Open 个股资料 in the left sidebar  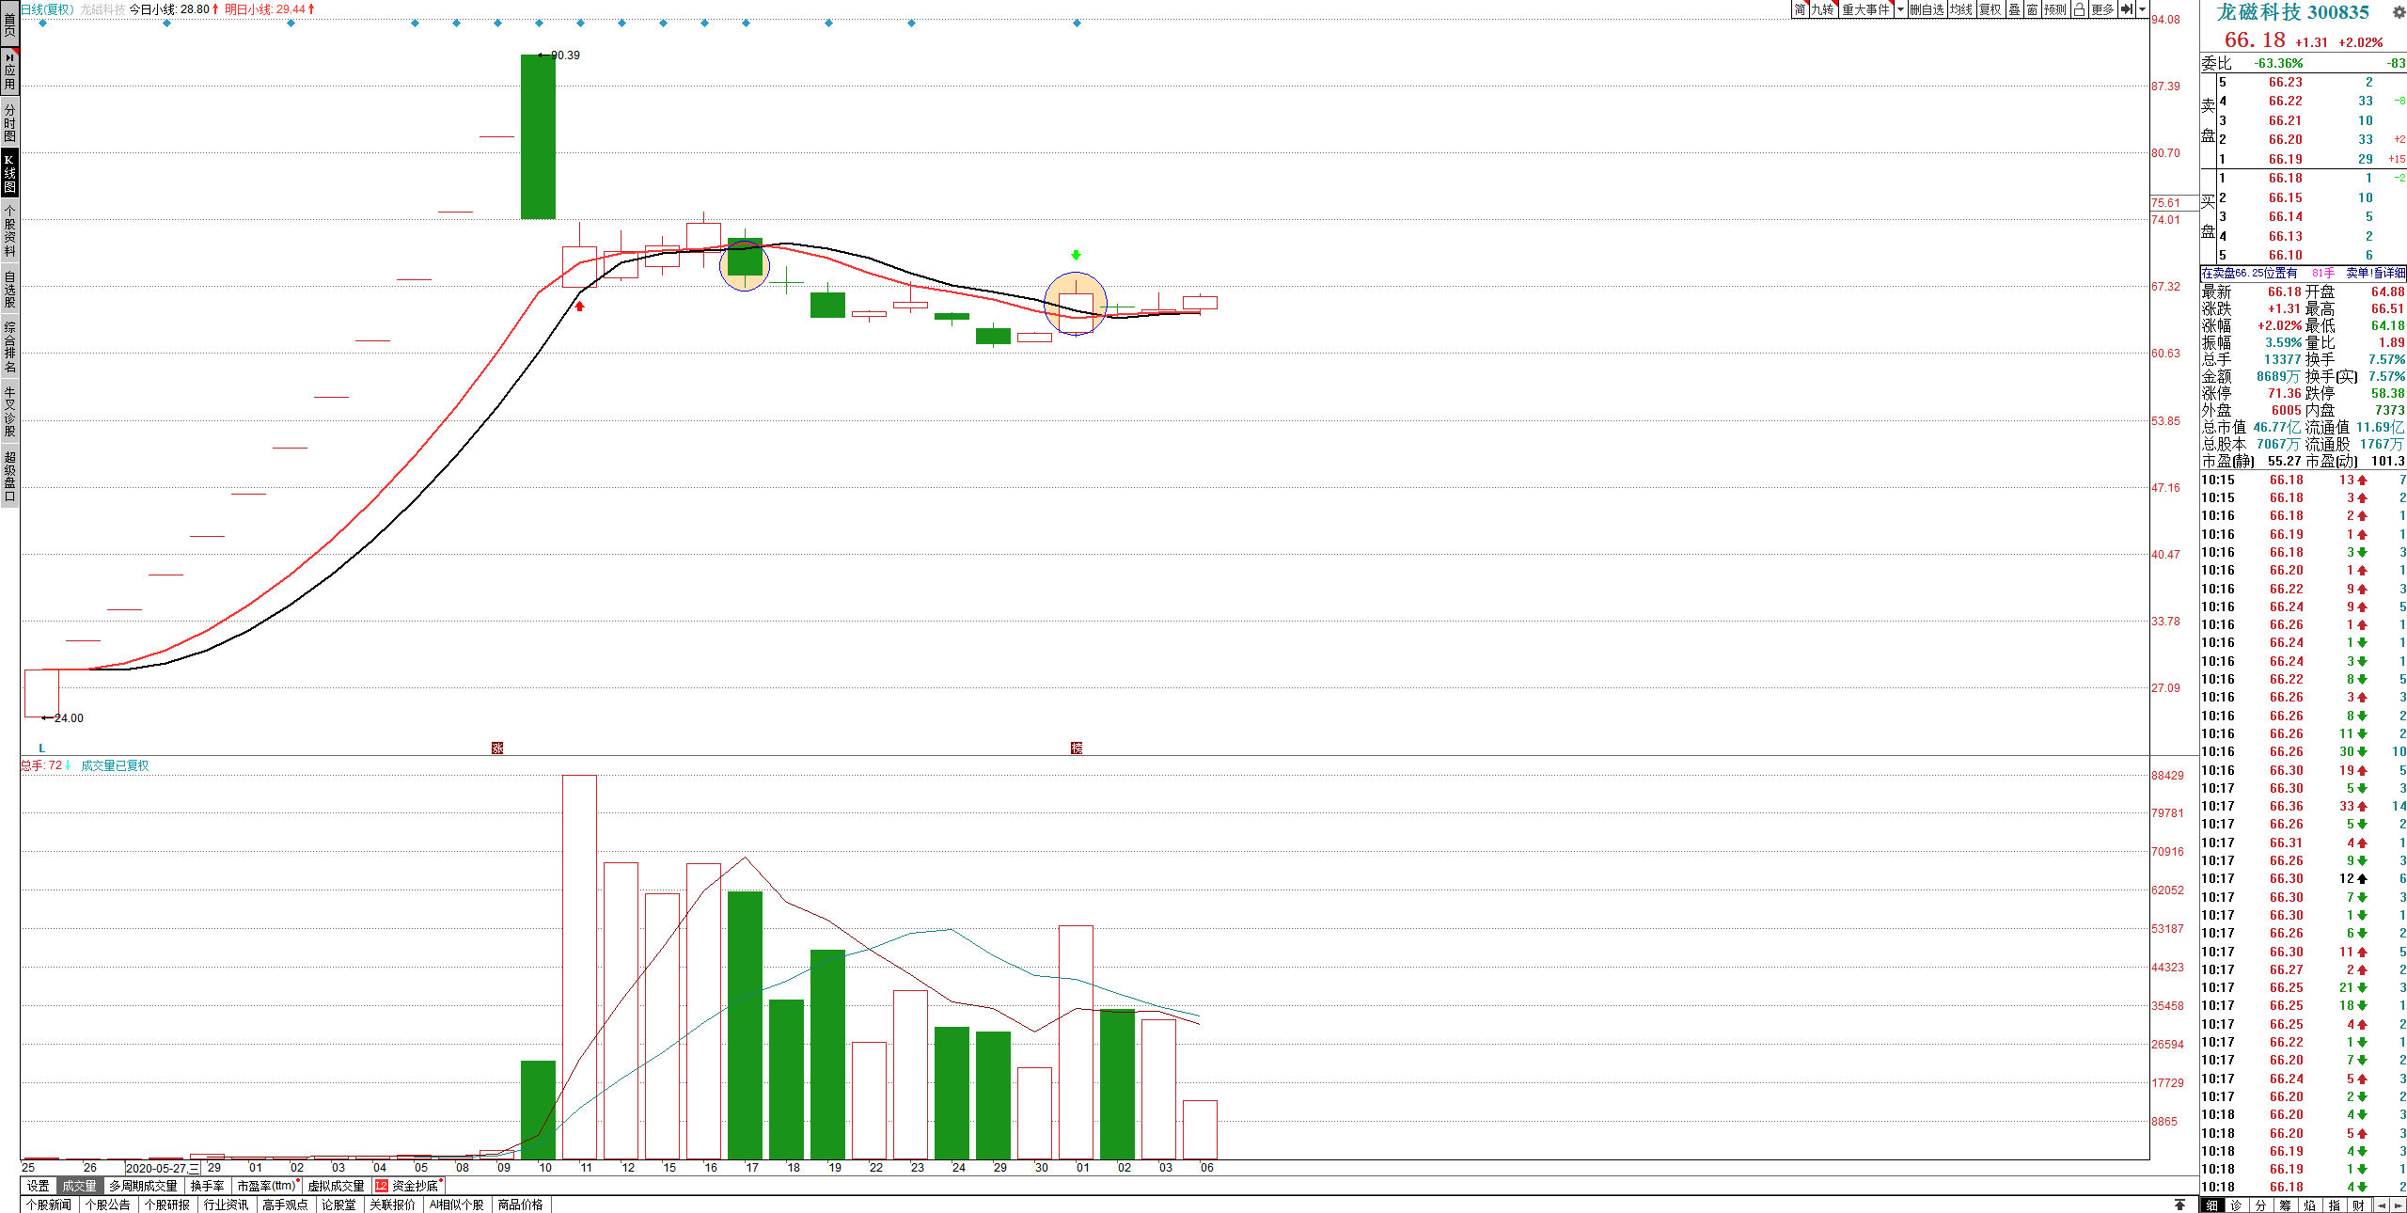coord(9,231)
